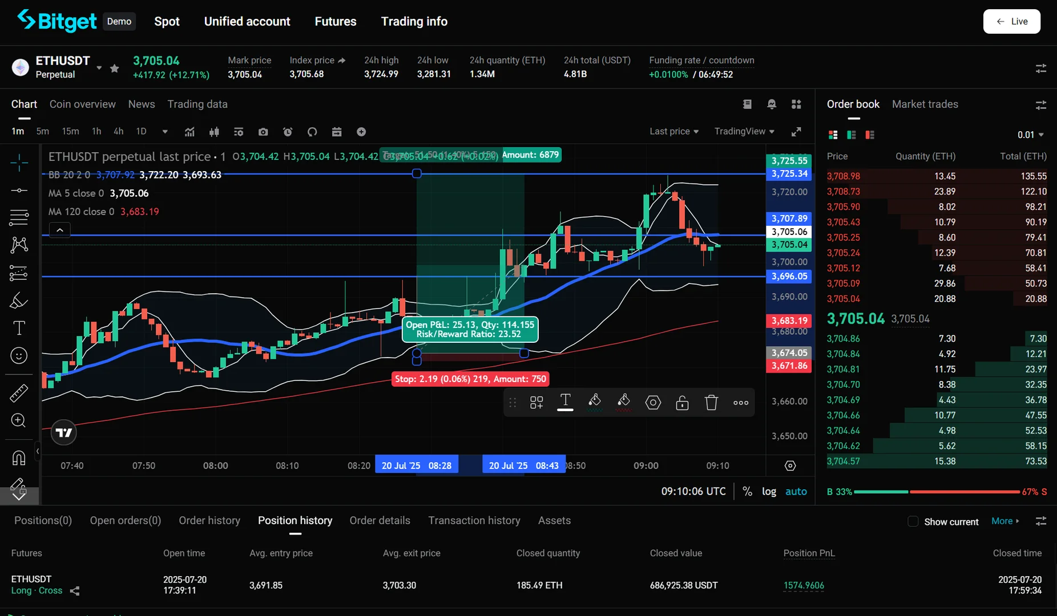This screenshot has height=616, width=1057.
Task: Open the price alert bell icon
Action: [772, 104]
